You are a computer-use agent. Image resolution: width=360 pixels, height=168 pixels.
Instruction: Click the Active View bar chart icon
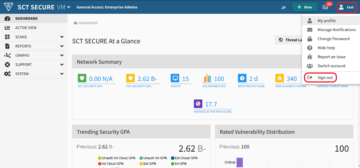coord(7,28)
